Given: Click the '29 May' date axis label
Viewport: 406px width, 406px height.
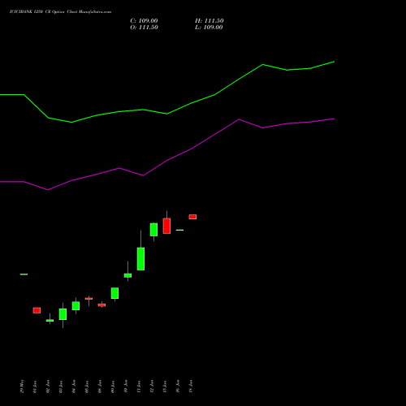Looking at the screenshot, I should click(x=22, y=387).
